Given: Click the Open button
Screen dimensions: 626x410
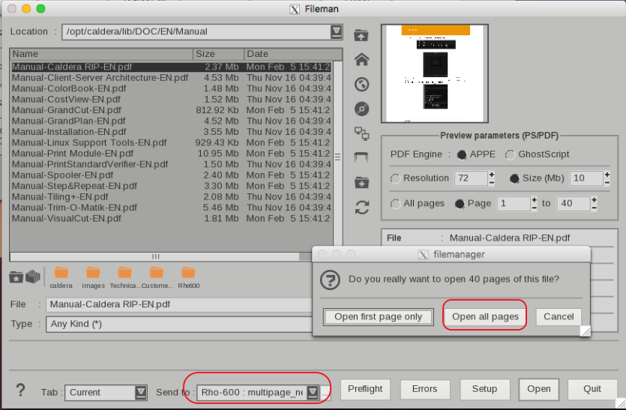Looking at the screenshot, I should tap(538, 389).
